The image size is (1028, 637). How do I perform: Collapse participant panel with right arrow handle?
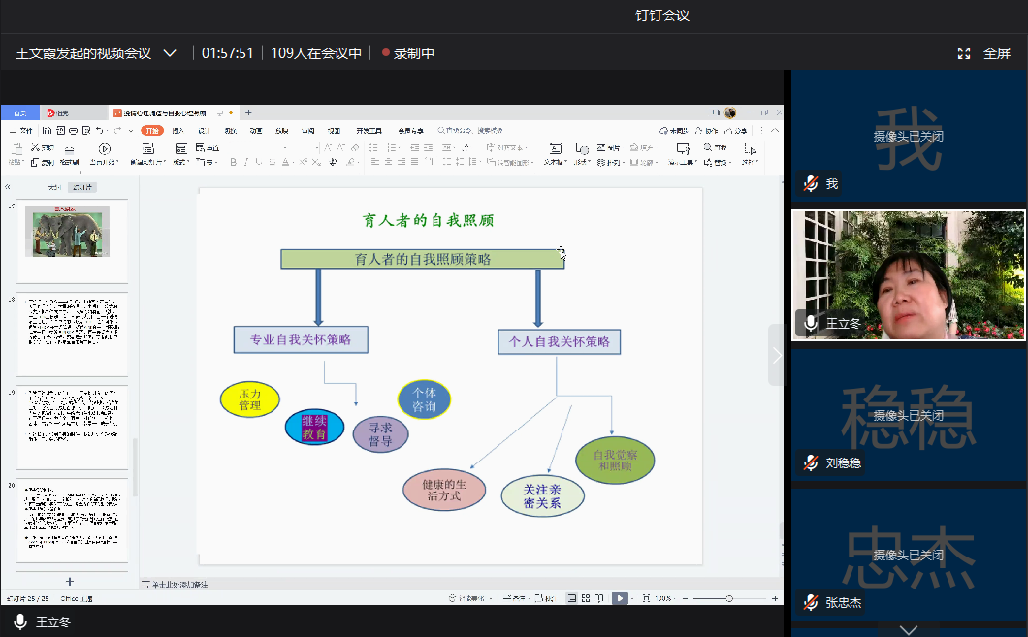(776, 355)
